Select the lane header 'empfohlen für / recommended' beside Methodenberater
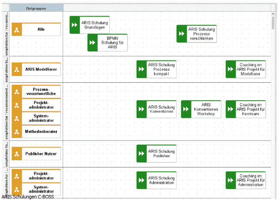The height and width of the screenshot is (201, 279). 6,111
